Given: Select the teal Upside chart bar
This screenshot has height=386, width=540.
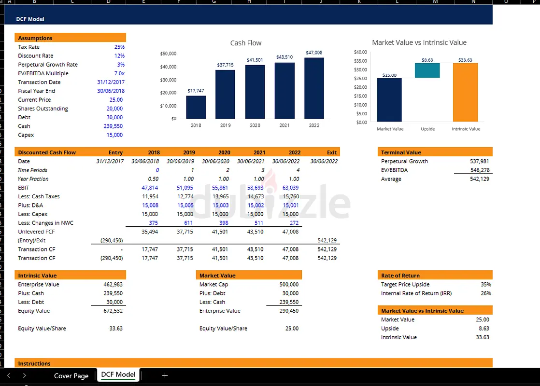Looking at the screenshot, I should [427, 70].
